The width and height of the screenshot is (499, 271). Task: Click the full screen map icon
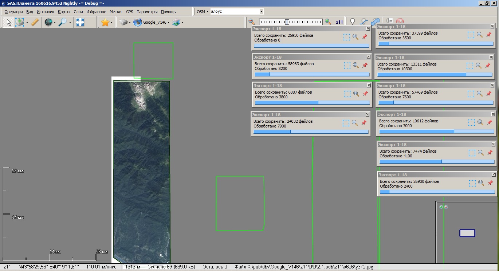click(80, 23)
